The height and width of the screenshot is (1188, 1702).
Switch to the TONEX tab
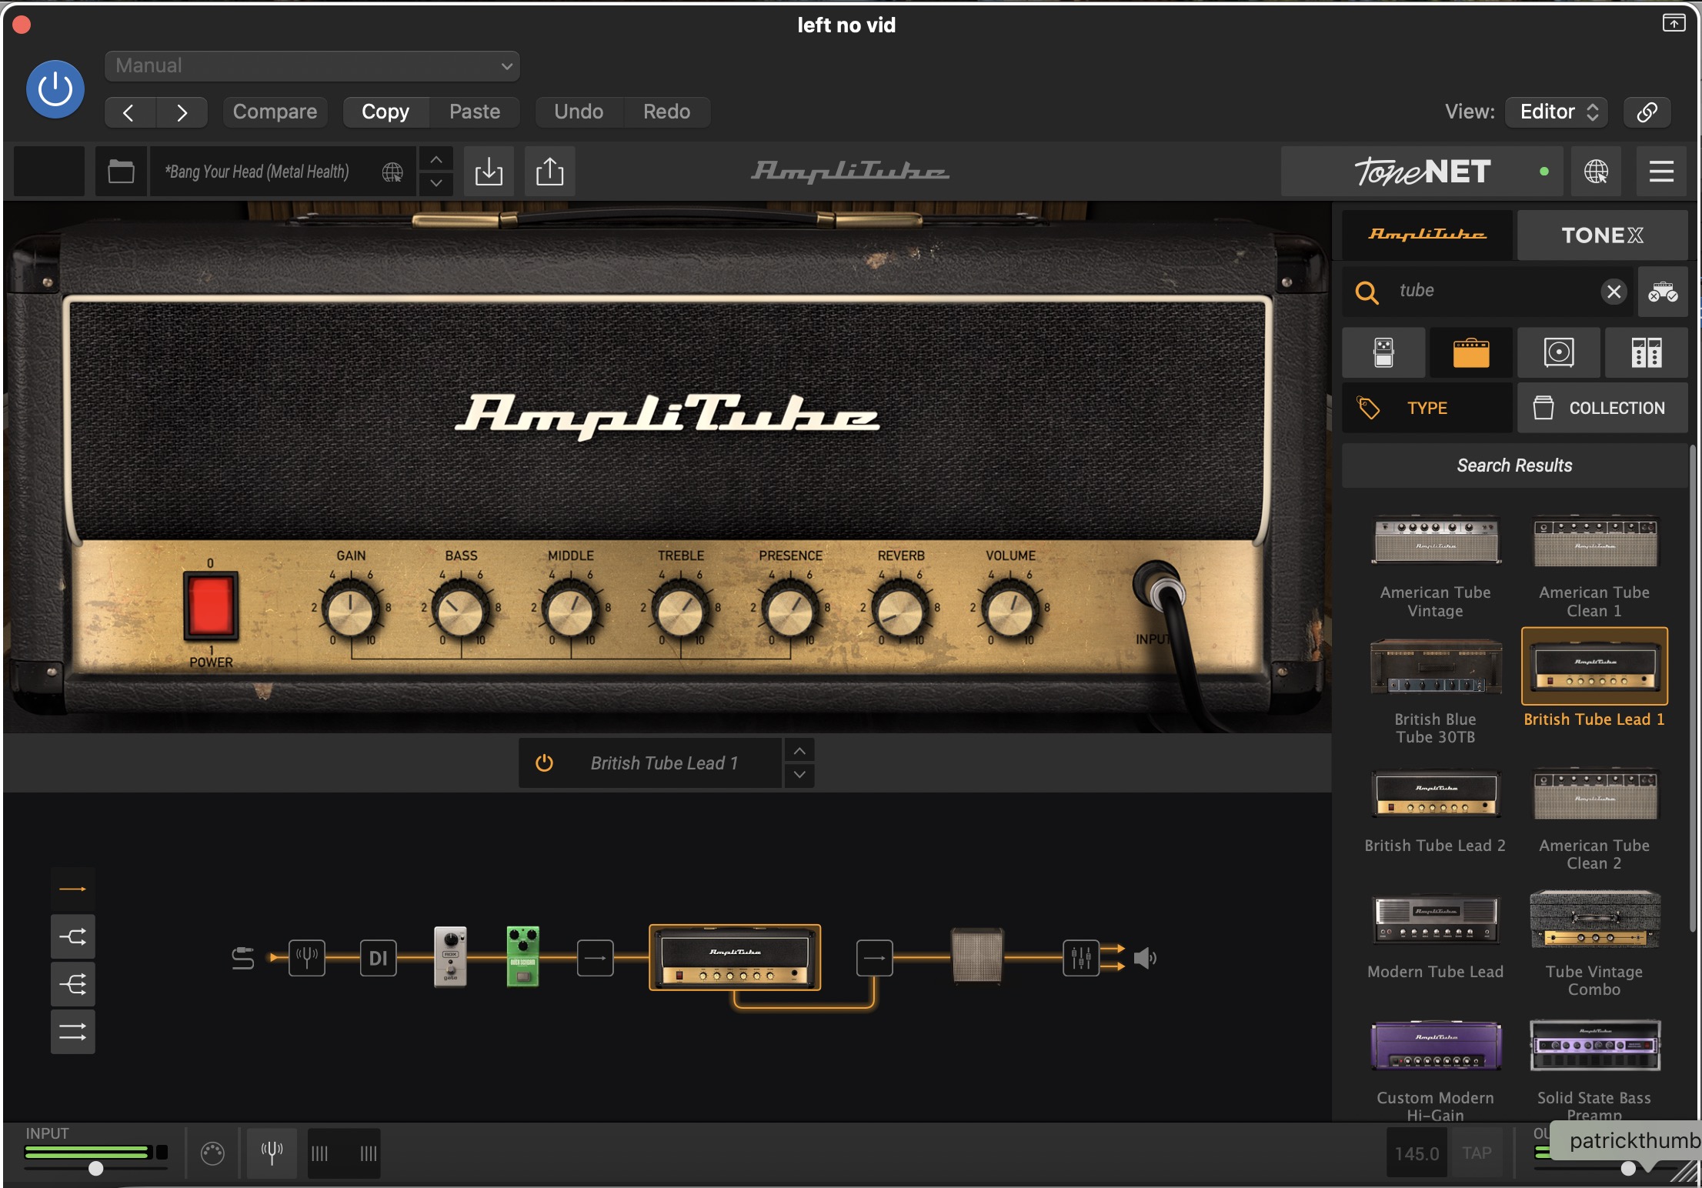(x=1601, y=235)
